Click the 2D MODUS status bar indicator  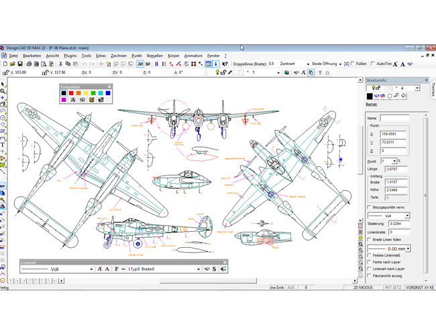pyautogui.click(x=363, y=287)
